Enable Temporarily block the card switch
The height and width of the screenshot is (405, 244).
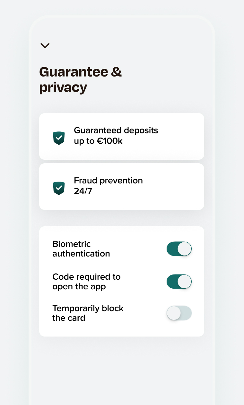(x=179, y=313)
